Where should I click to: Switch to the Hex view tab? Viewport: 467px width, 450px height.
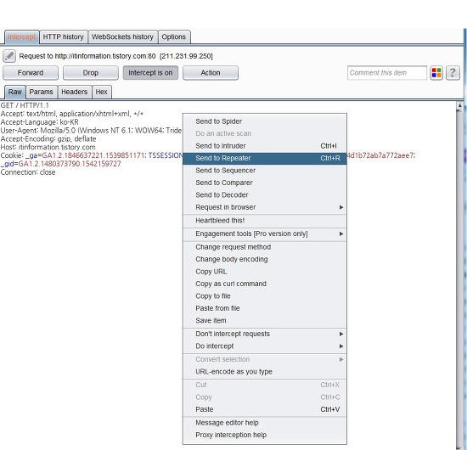102,92
